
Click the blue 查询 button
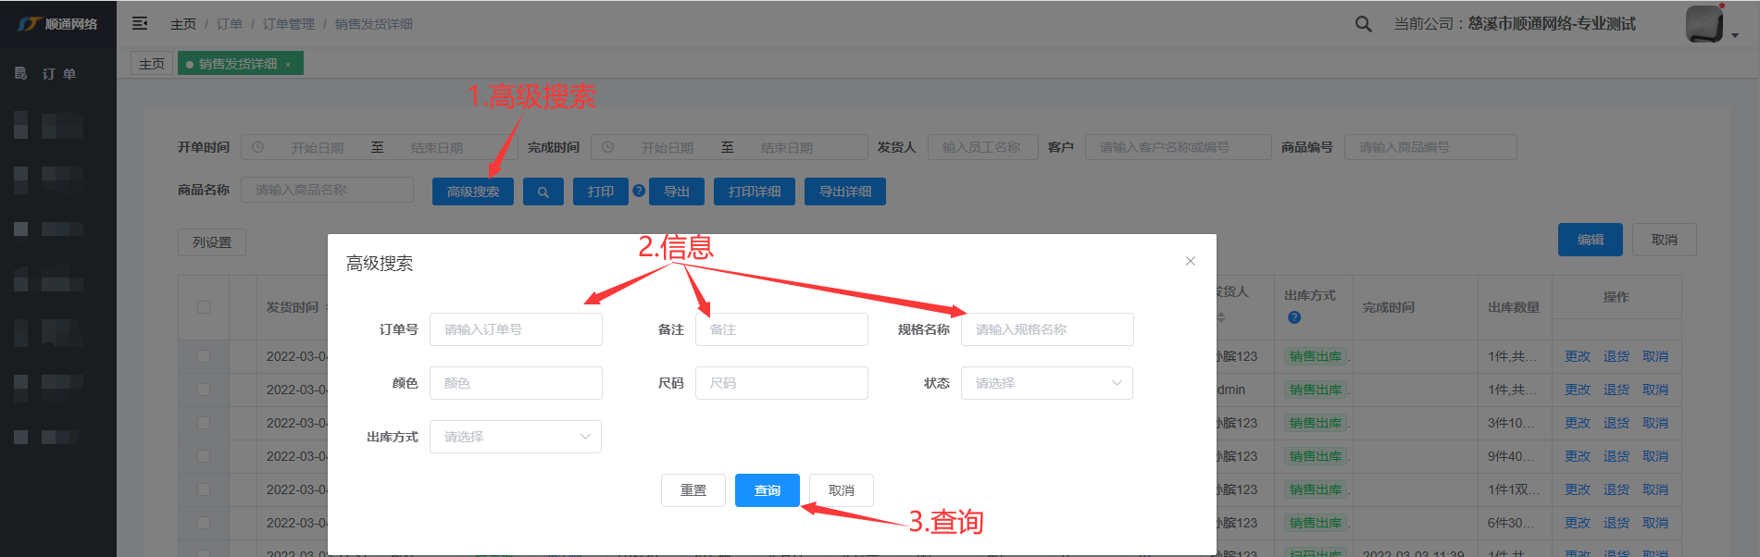pos(767,490)
